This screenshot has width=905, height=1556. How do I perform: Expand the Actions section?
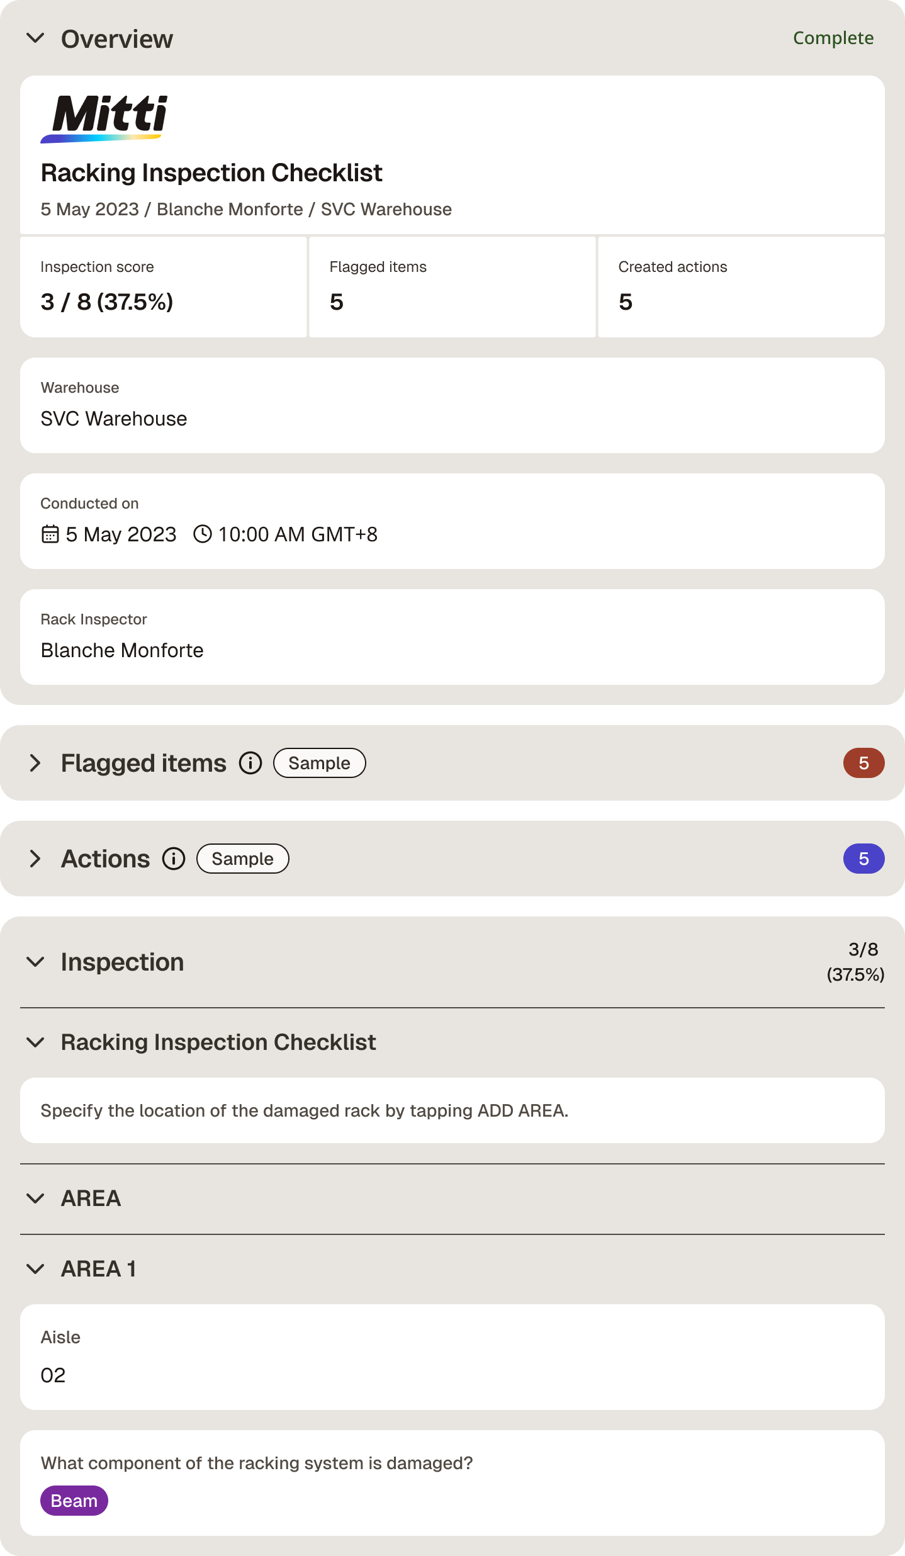pos(36,859)
